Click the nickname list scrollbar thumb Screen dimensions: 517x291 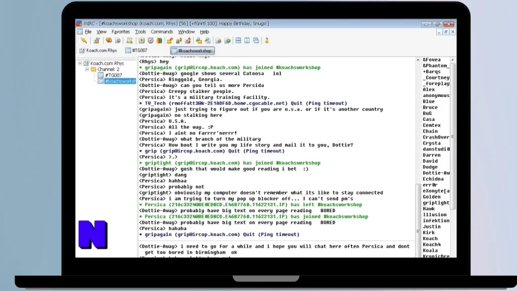[452, 136]
